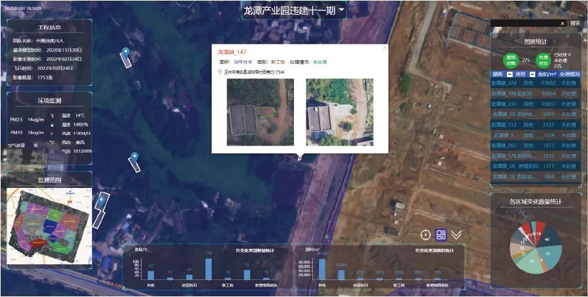Clear the search box with X icon
Screen dimensions: 588x297
(562, 23)
